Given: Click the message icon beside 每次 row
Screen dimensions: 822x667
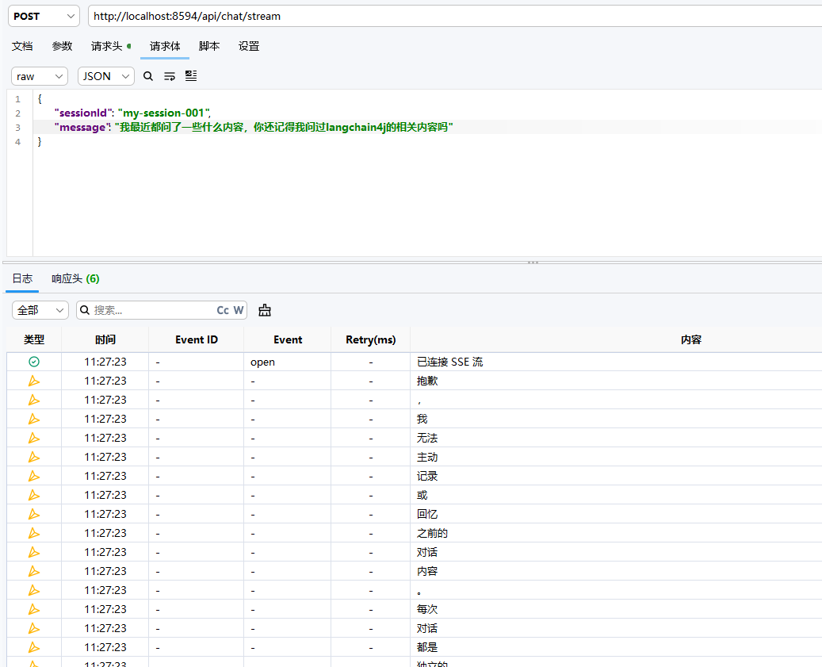Looking at the screenshot, I should 34,609.
